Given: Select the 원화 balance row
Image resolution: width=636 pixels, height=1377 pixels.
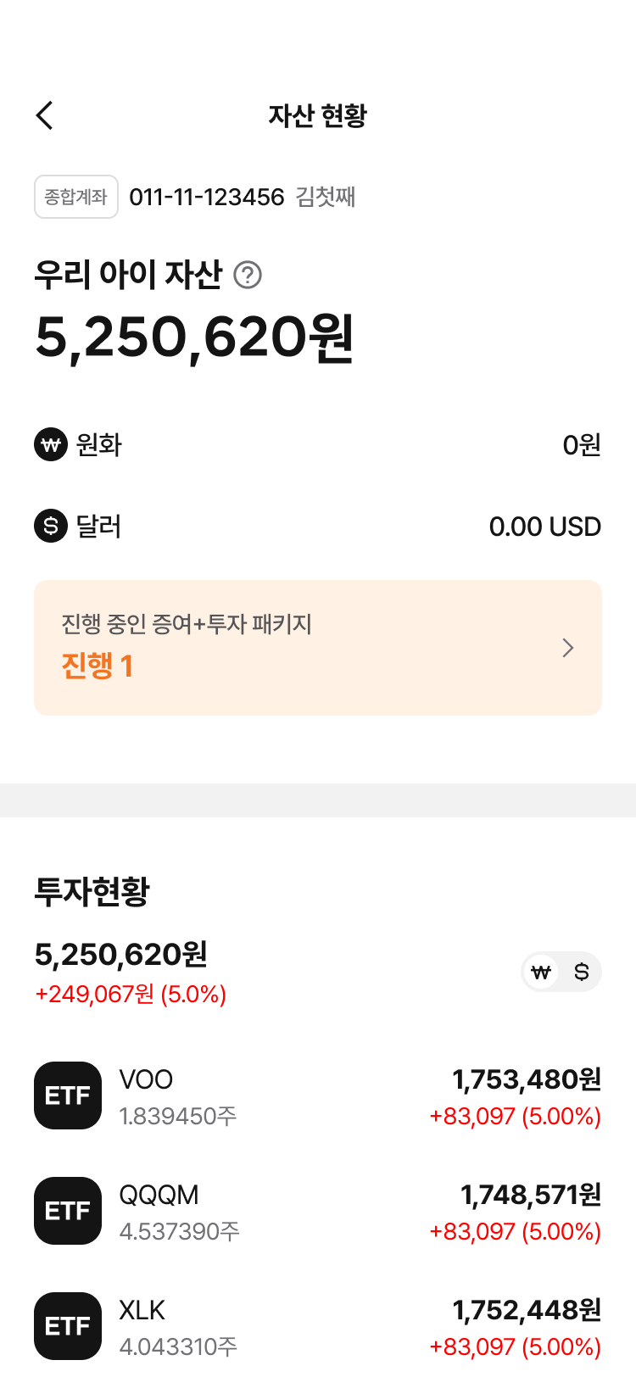Looking at the screenshot, I should tap(318, 444).
